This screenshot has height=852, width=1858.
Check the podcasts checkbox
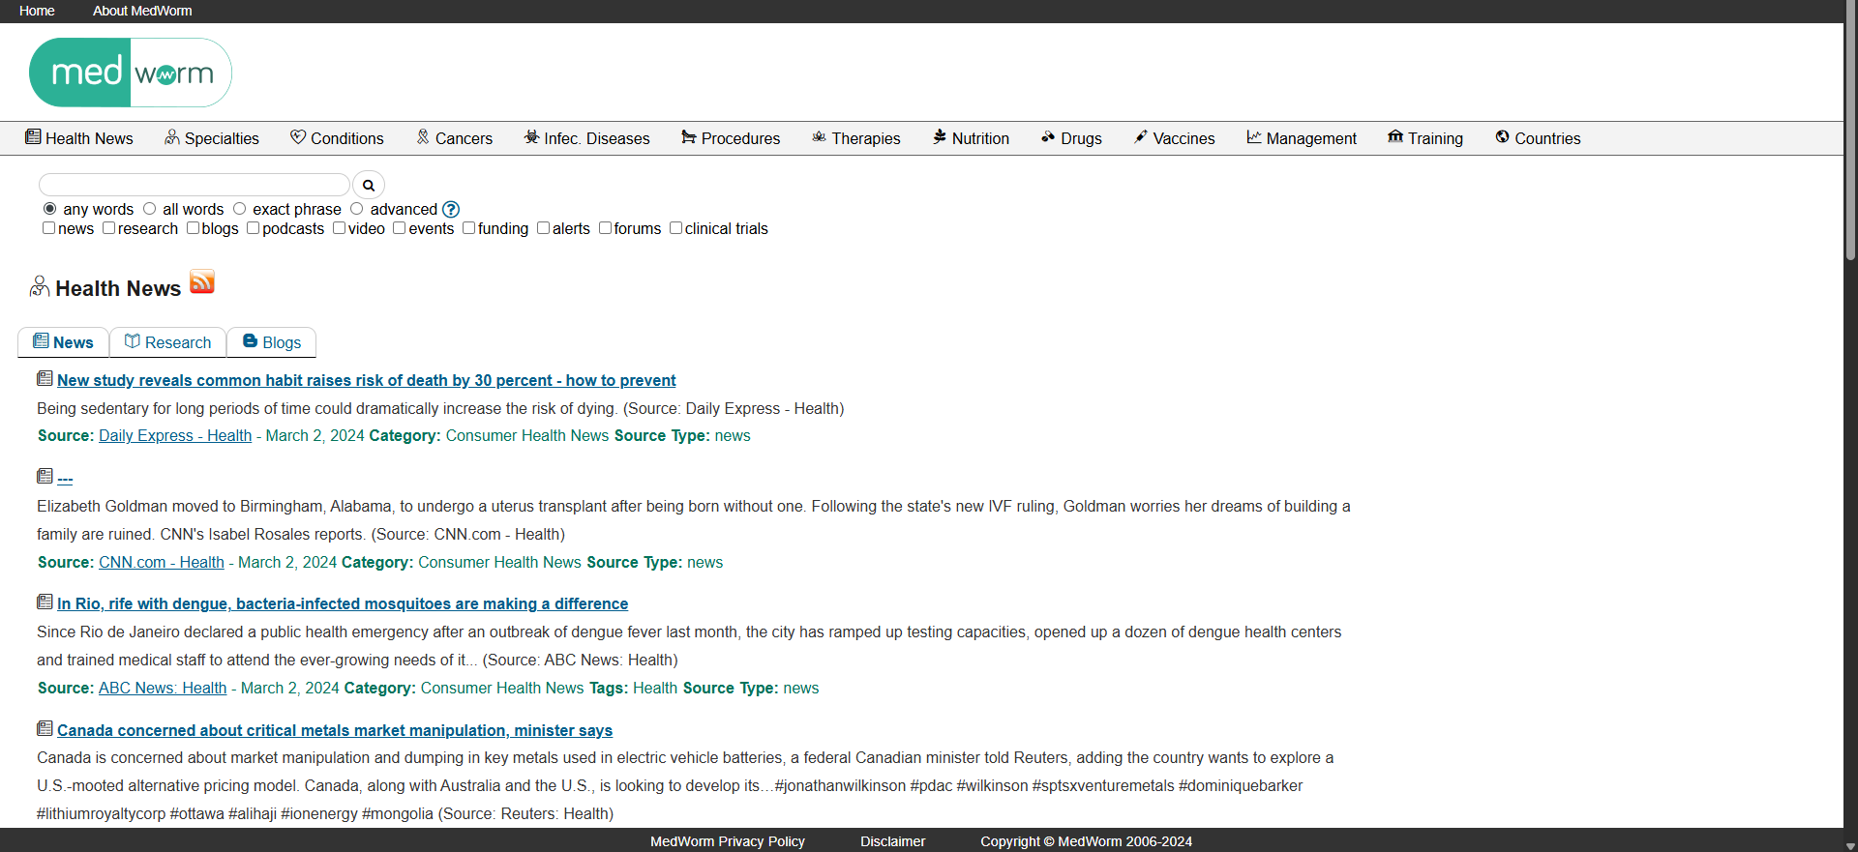point(254,228)
